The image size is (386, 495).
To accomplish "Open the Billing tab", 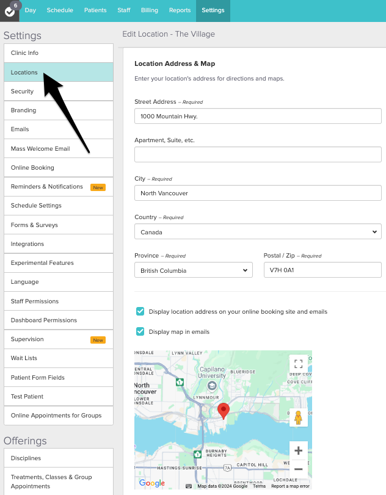I will [150, 10].
